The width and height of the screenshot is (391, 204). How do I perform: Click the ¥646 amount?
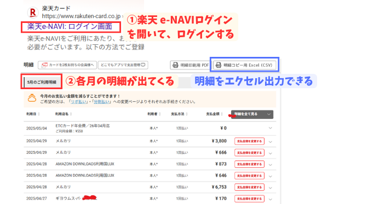click(221, 176)
